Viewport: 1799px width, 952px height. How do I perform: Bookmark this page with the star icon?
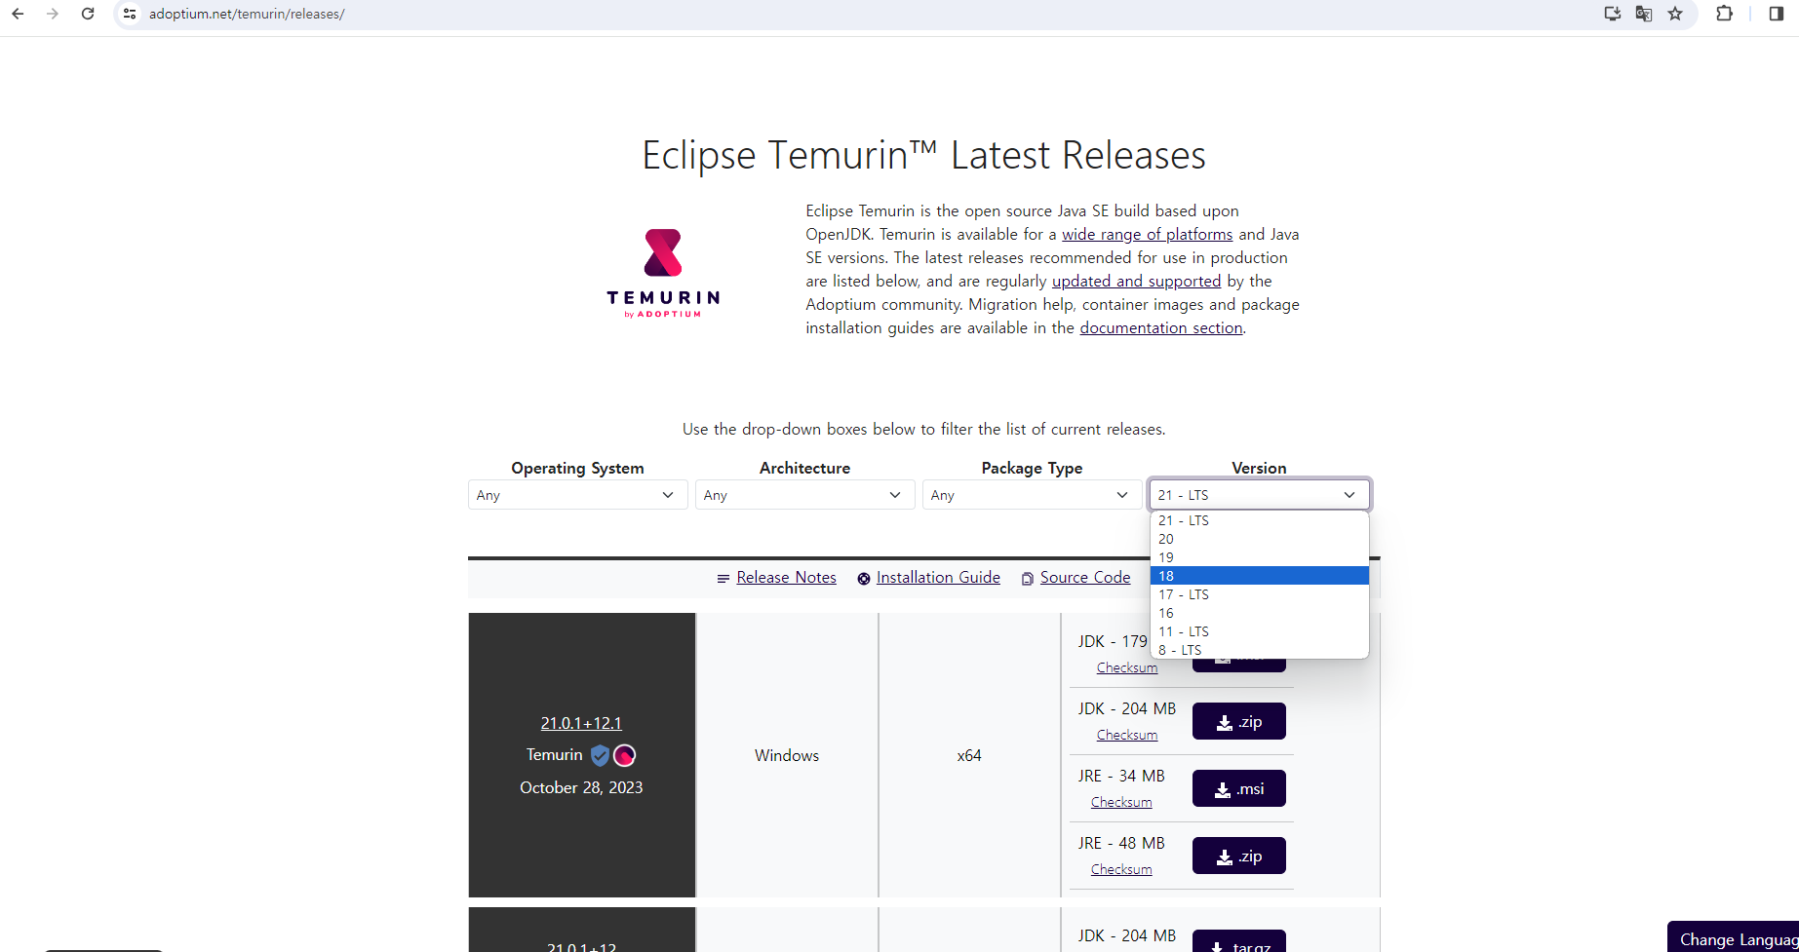[1675, 14]
